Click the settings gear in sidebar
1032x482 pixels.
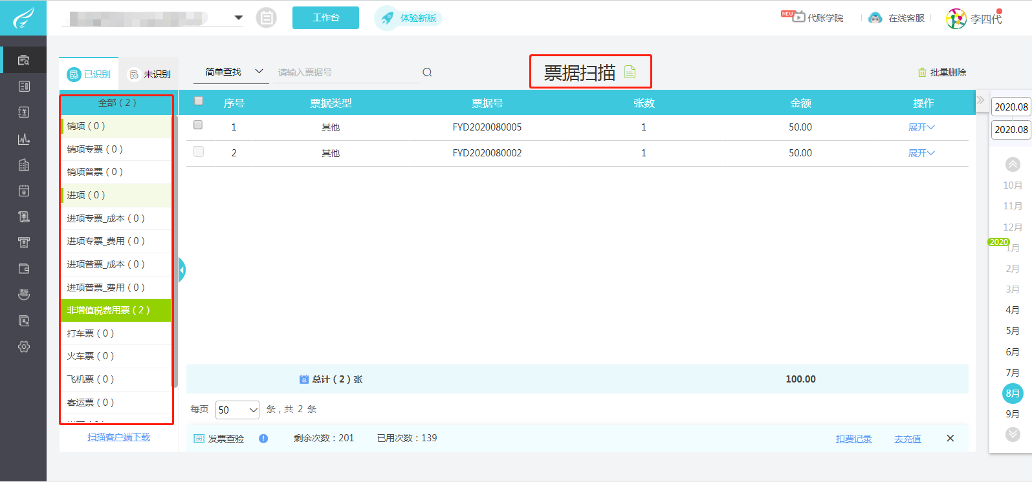24,347
